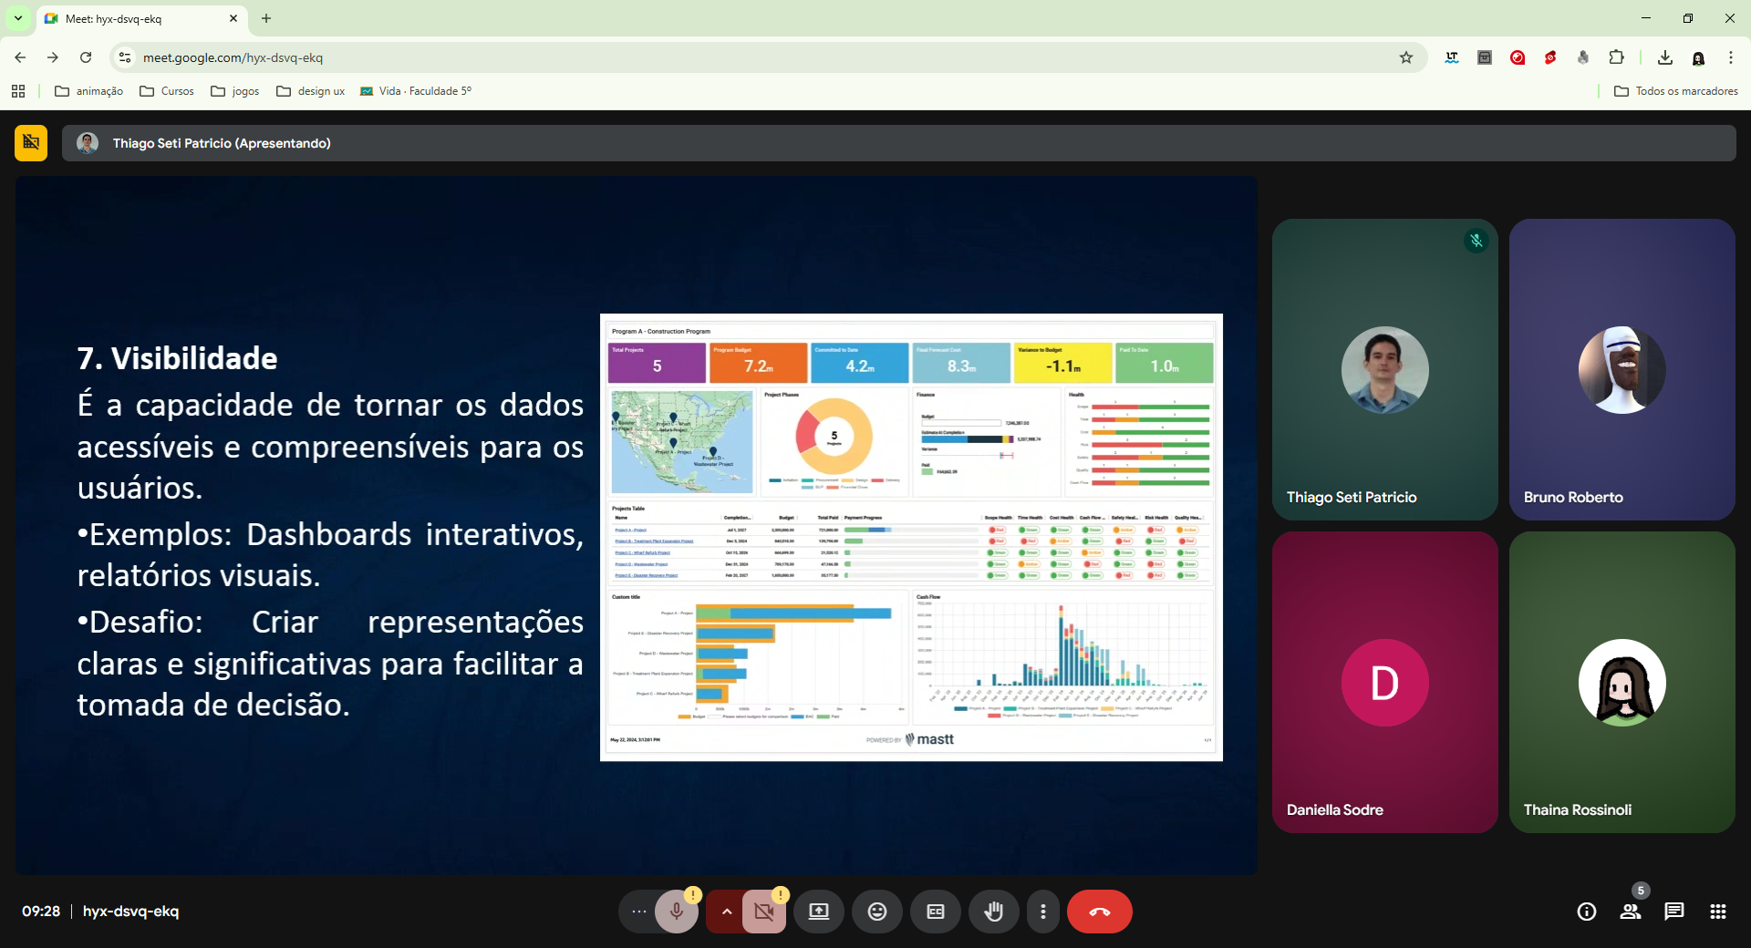Open Google Meet activities grid icon
The height and width of the screenshot is (948, 1751).
click(x=1718, y=912)
